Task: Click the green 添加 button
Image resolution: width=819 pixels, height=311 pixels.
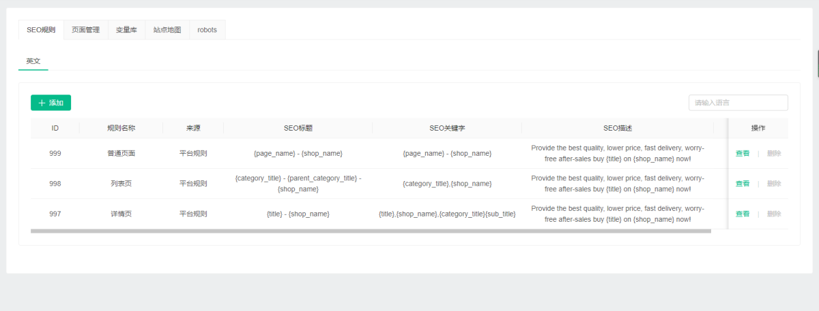Action: coord(51,103)
